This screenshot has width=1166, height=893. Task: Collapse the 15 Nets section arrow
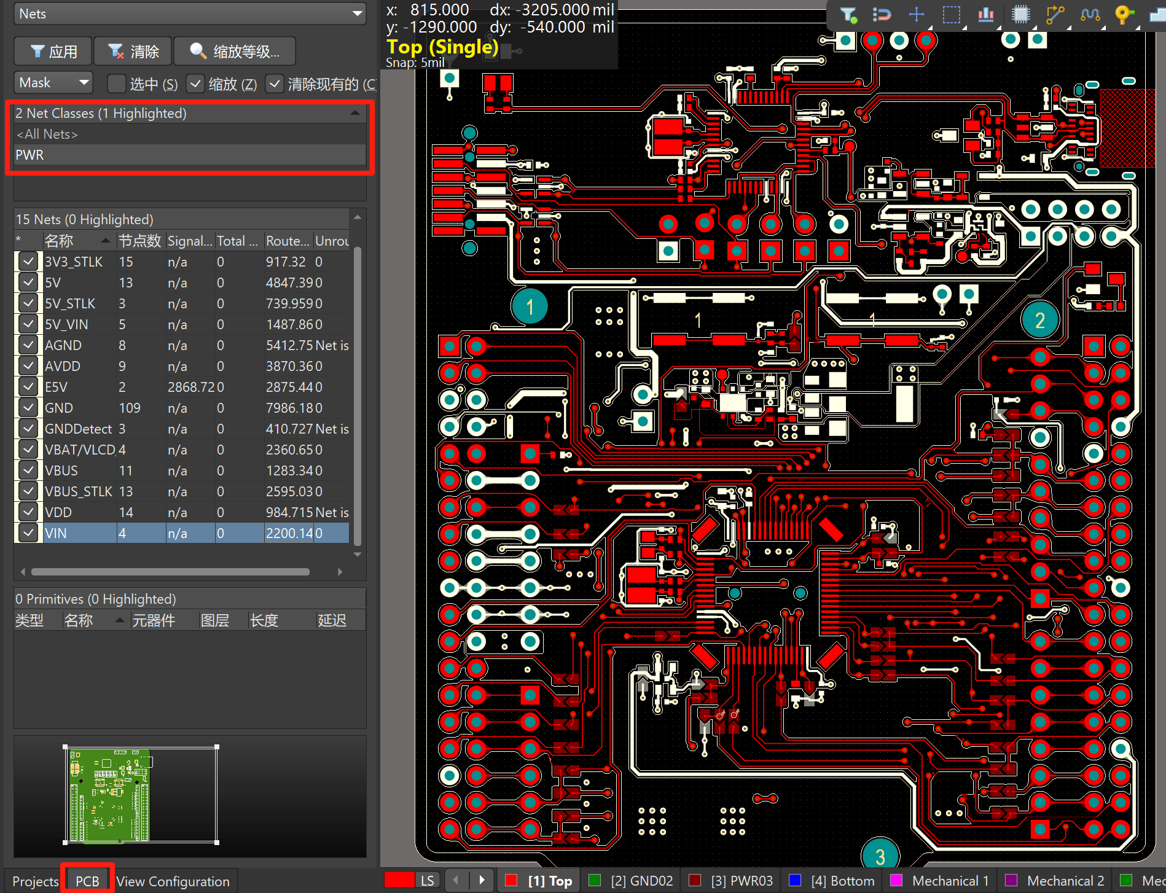tap(357, 218)
